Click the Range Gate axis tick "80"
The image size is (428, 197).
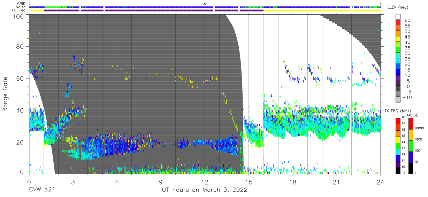coord(20,47)
